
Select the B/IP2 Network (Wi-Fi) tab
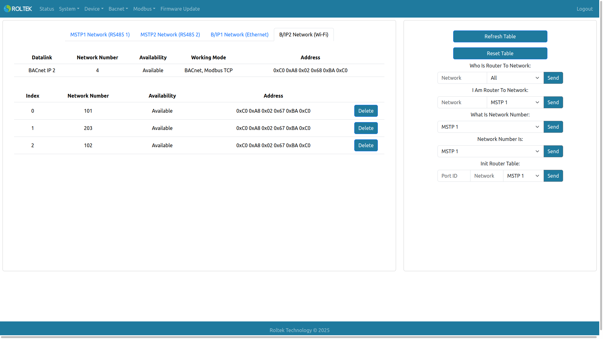coord(304,35)
